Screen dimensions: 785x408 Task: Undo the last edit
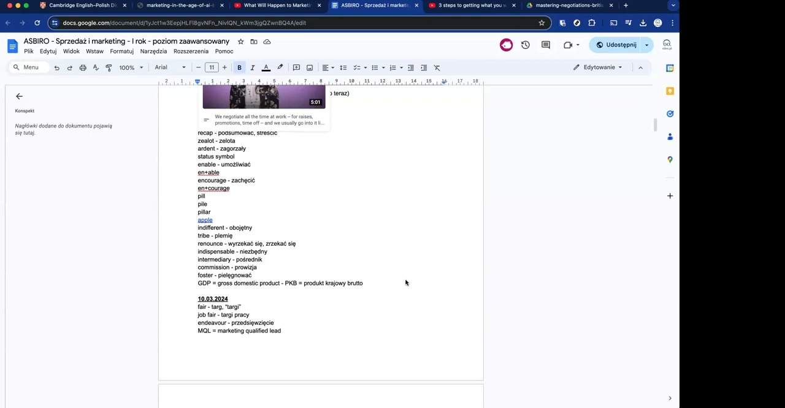pos(56,67)
